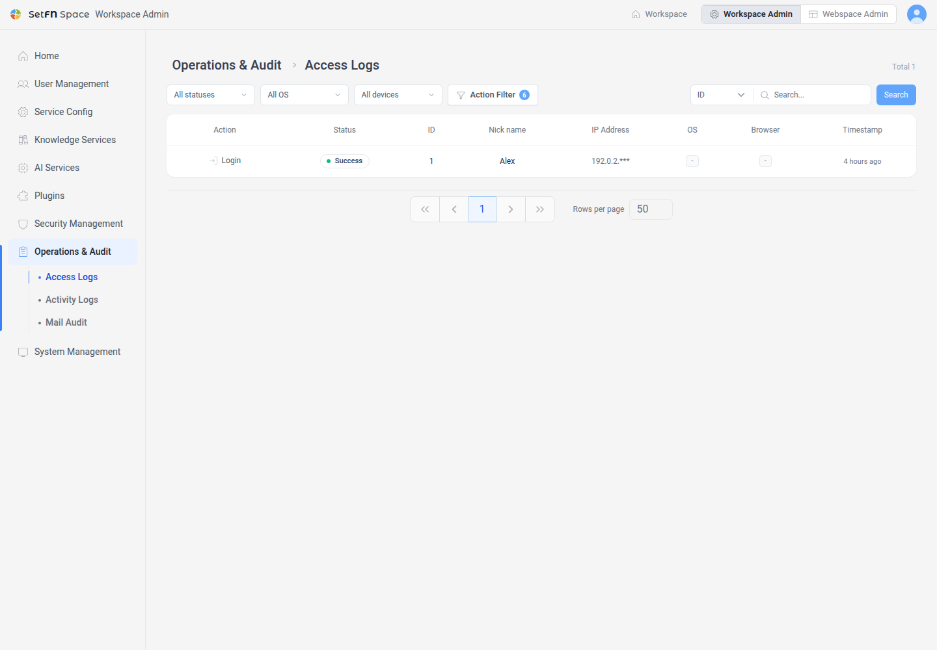
Task: Click the funnel icon on Action Filter
Action: pos(461,95)
